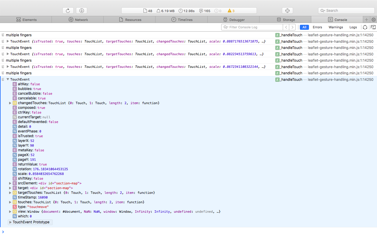This screenshot has height=236, width=377.
Task: Expand the changedTouches TouchList property
Action: tap(10, 103)
